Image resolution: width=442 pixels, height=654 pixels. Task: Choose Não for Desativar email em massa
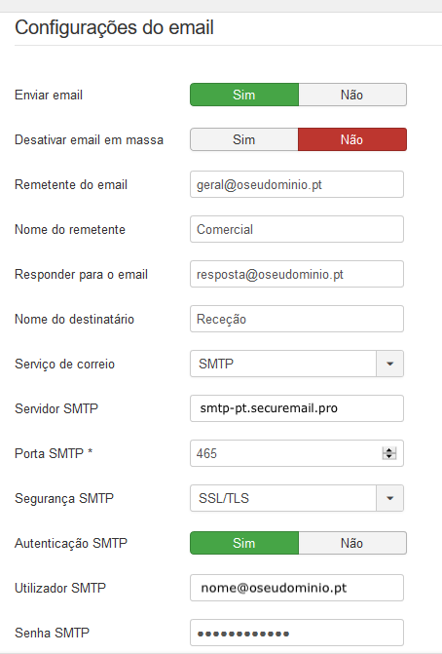[352, 139]
